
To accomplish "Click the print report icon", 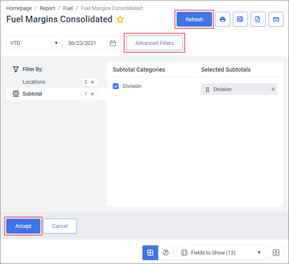I will click(x=222, y=19).
